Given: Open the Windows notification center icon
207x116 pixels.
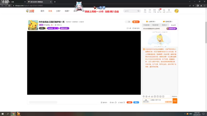Looking at the screenshot, I should pos(203,114).
